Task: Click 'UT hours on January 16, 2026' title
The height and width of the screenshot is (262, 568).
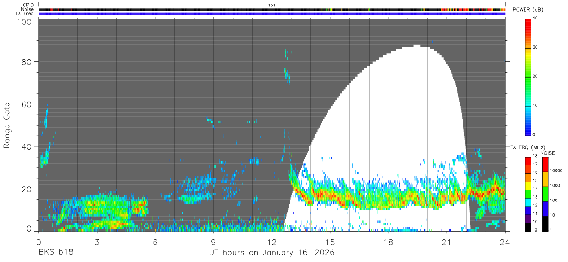Action: click(272, 253)
